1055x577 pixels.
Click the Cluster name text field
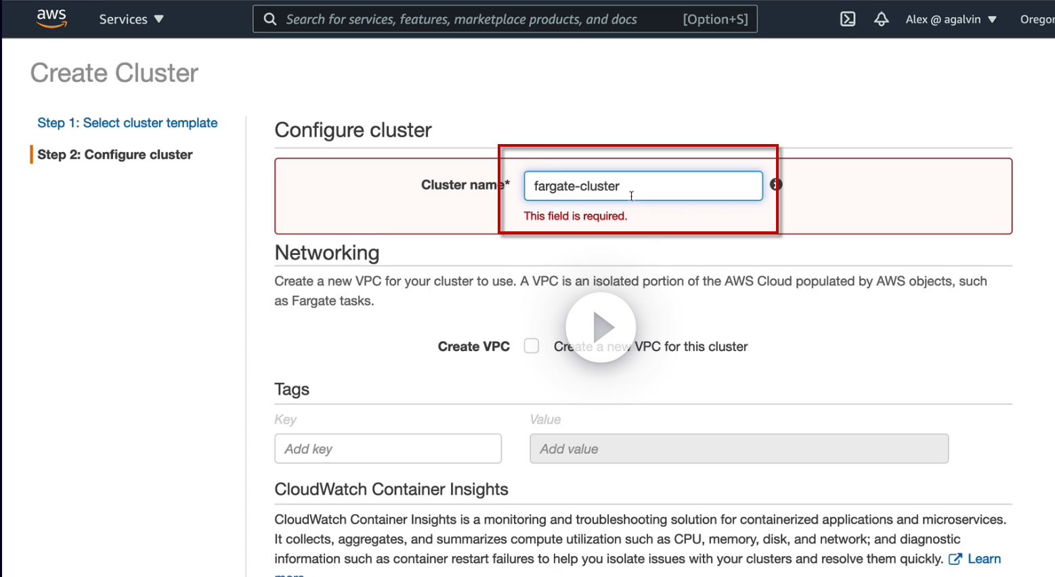[x=643, y=186]
